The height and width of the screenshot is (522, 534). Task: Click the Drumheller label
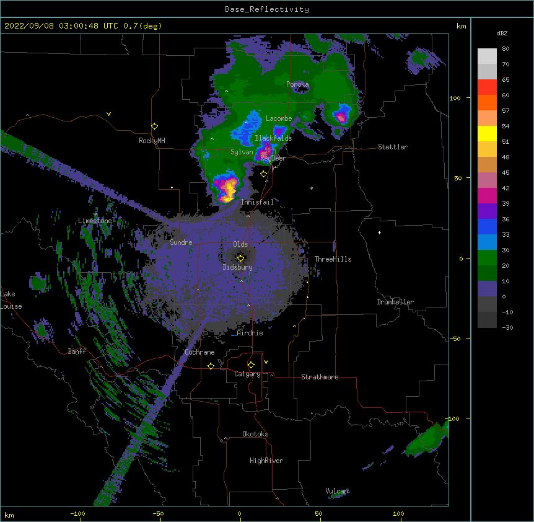(395, 302)
